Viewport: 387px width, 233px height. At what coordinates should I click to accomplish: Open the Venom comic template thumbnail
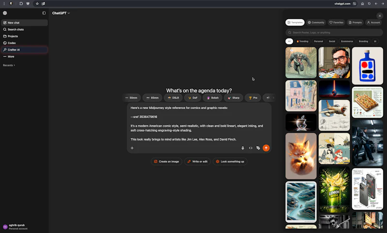(x=301, y=63)
